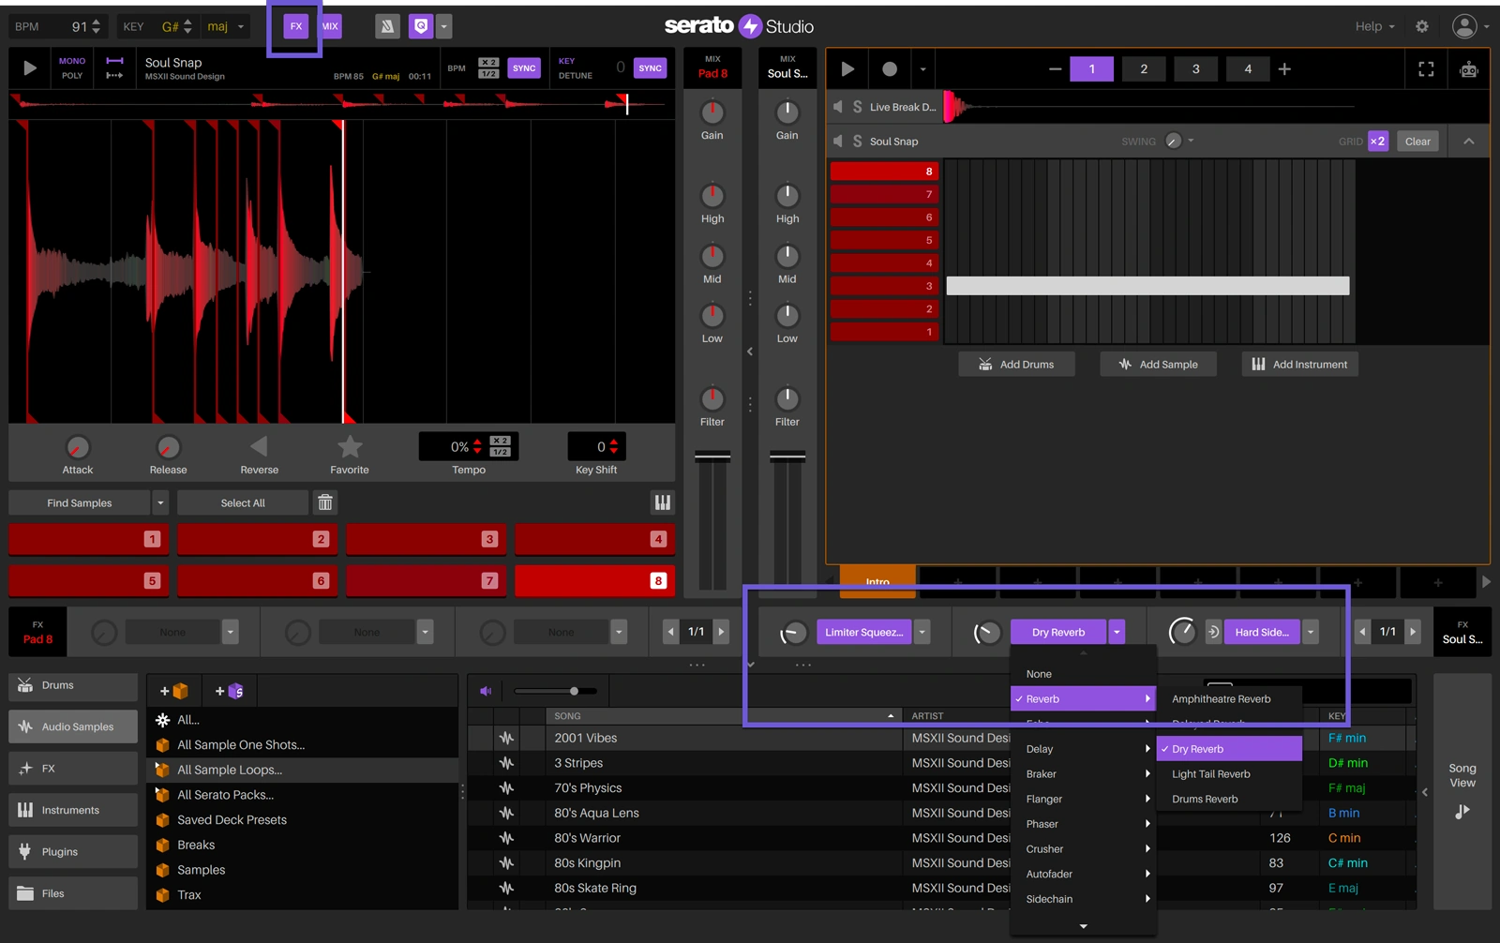Select scene 4 tab
The height and width of the screenshot is (943, 1500).
click(x=1248, y=68)
